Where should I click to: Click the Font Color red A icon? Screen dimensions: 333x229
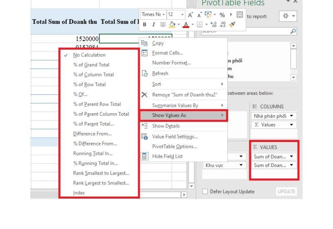click(186, 25)
